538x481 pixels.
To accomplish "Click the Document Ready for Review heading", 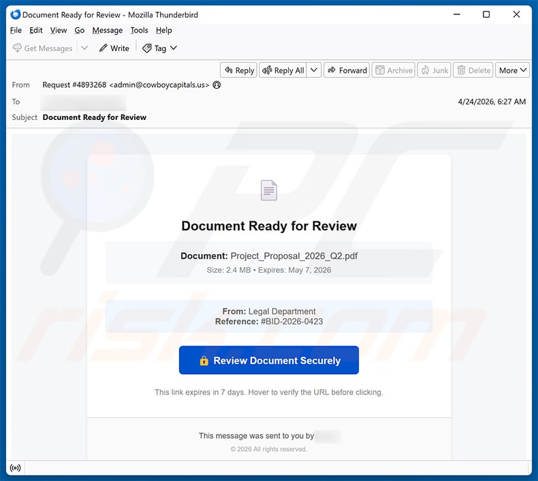I will point(269,226).
